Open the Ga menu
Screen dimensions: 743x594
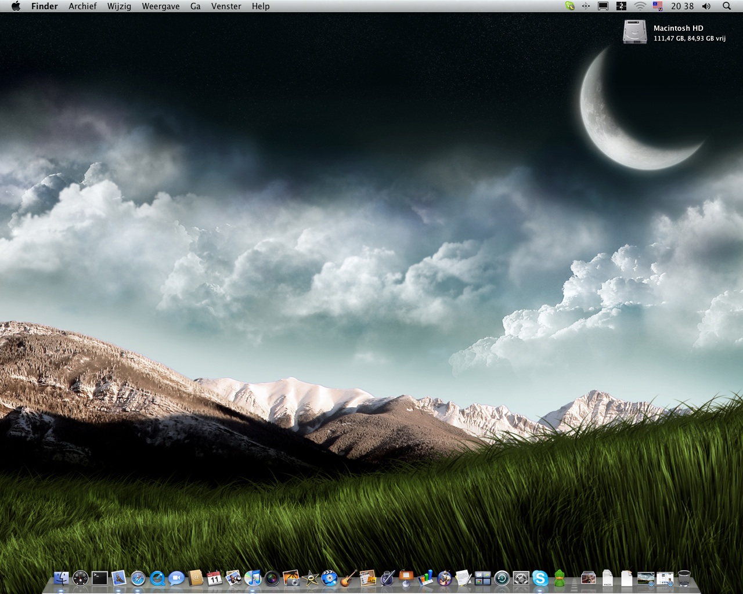point(196,6)
